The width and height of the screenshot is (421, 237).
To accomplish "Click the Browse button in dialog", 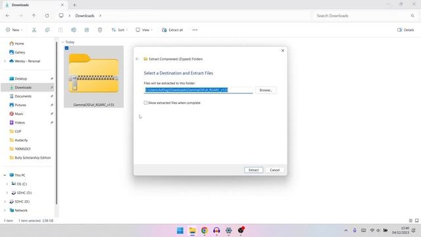I will [266, 90].
